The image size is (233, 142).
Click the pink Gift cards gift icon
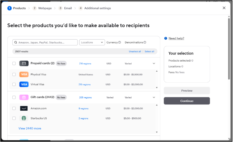tap(24, 97)
